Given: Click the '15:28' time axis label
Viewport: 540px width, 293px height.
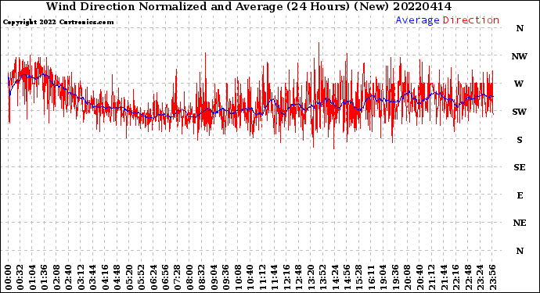Looking at the screenshot, I should (358, 277).
